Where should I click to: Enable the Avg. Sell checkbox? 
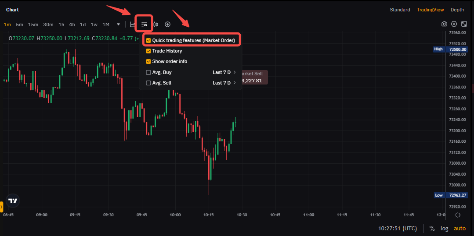[x=148, y=83]
